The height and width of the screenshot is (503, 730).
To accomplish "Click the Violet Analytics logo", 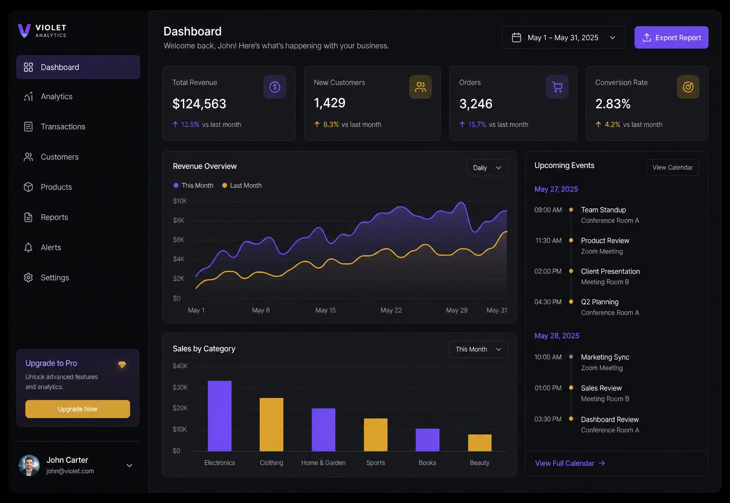I will coord(42,31).
